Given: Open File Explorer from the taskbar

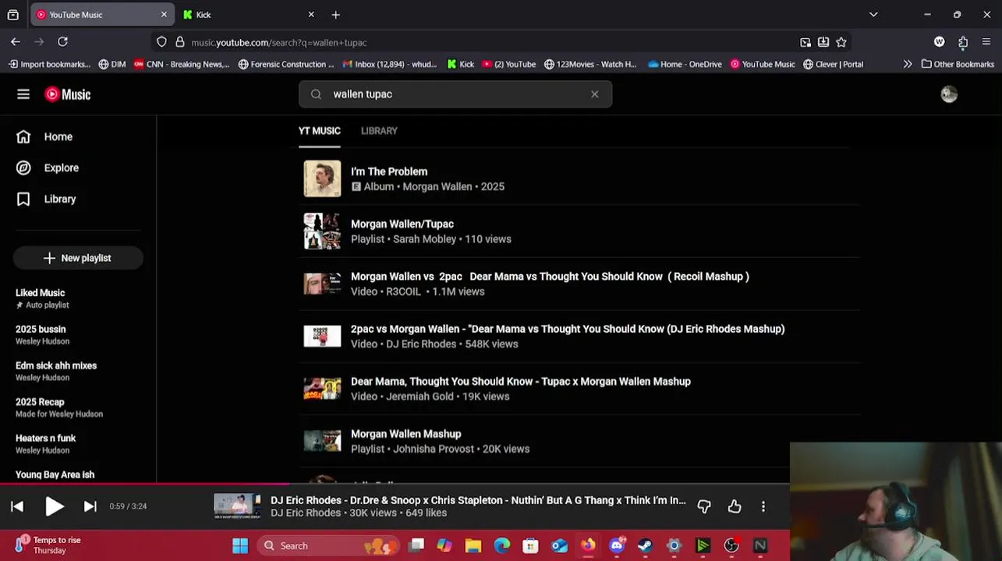Looking at the screenshot, I should (x=473, y=545).
